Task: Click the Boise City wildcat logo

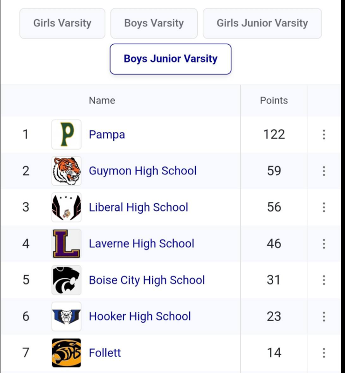Action: tap(66, 280)
